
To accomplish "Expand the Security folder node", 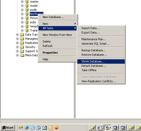I will [x=17, y=47].
